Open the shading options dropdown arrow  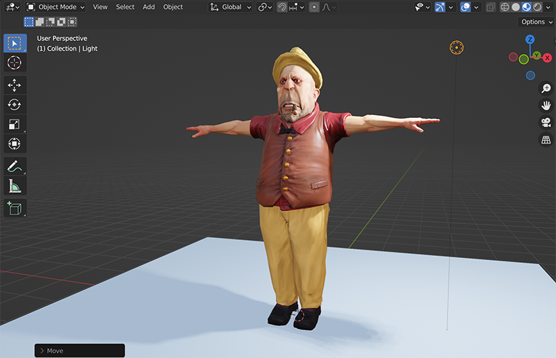tap(548, 7)
